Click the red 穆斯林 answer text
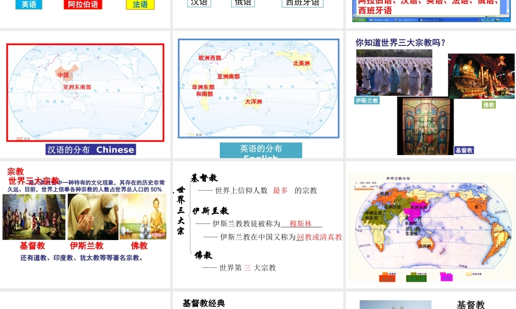 (x=300, y=224)
